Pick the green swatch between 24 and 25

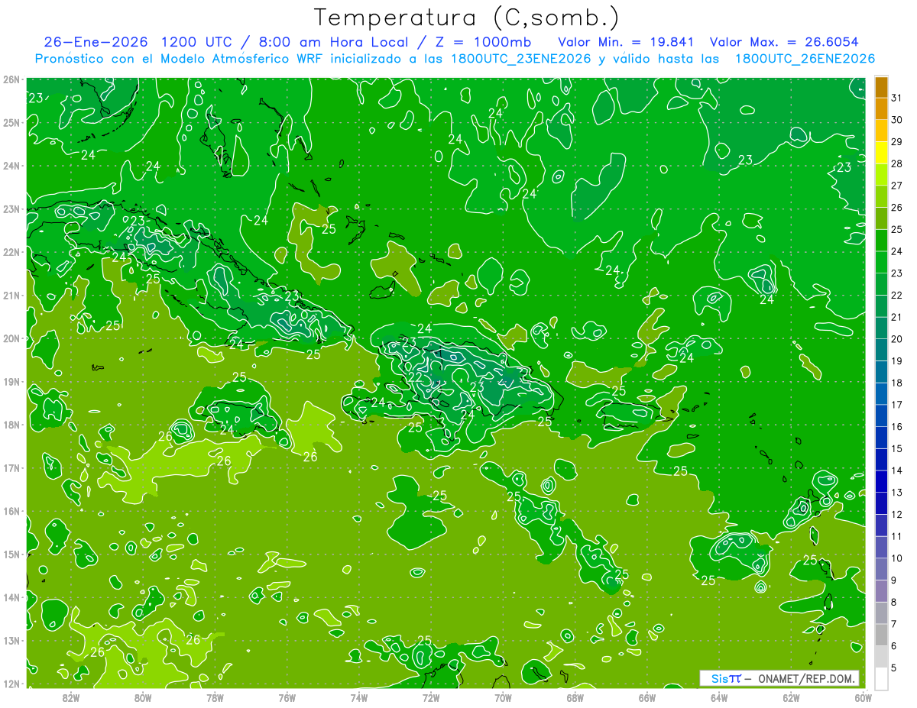pyautogui.click(x=881, y=241)
